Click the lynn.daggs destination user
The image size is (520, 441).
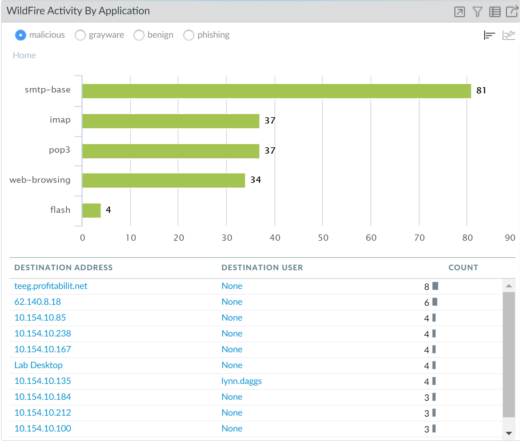[241, 381]
